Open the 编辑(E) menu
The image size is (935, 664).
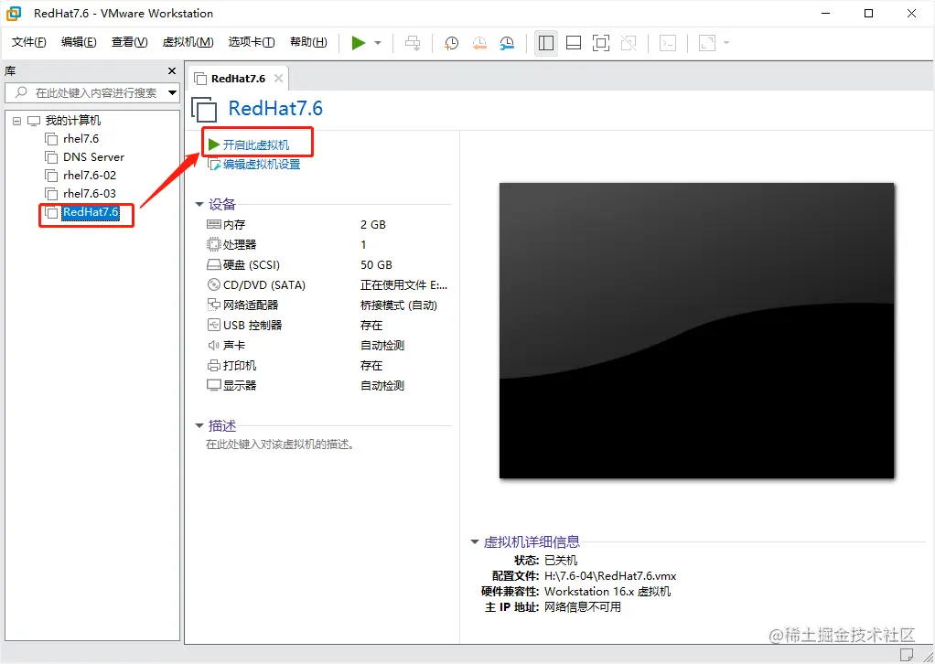79,42
